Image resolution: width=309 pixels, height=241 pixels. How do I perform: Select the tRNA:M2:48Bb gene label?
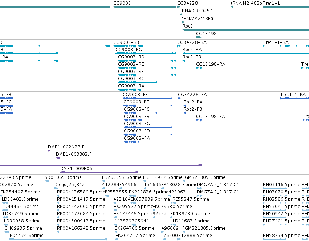click(x=246, y=3)
